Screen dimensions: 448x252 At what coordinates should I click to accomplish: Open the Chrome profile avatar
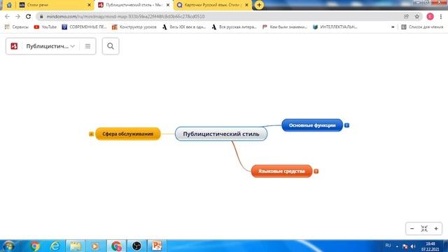pyautogui.click(x=430, y=16)
